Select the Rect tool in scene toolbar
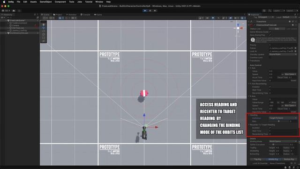Screen dimensions: 300x169 pos(44,38)
